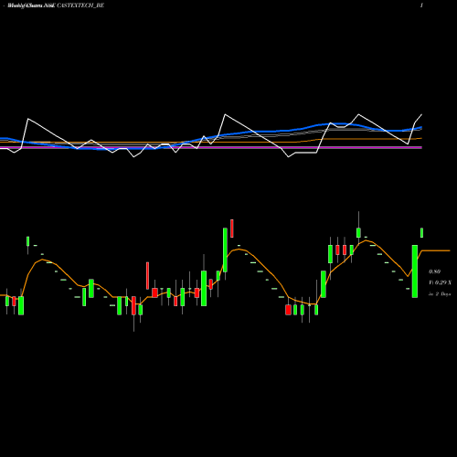Image resolution: width=457 pixels, height=457 pixels.
Task: Select the tallest green candle at the far right
Action: click(415, 271)
